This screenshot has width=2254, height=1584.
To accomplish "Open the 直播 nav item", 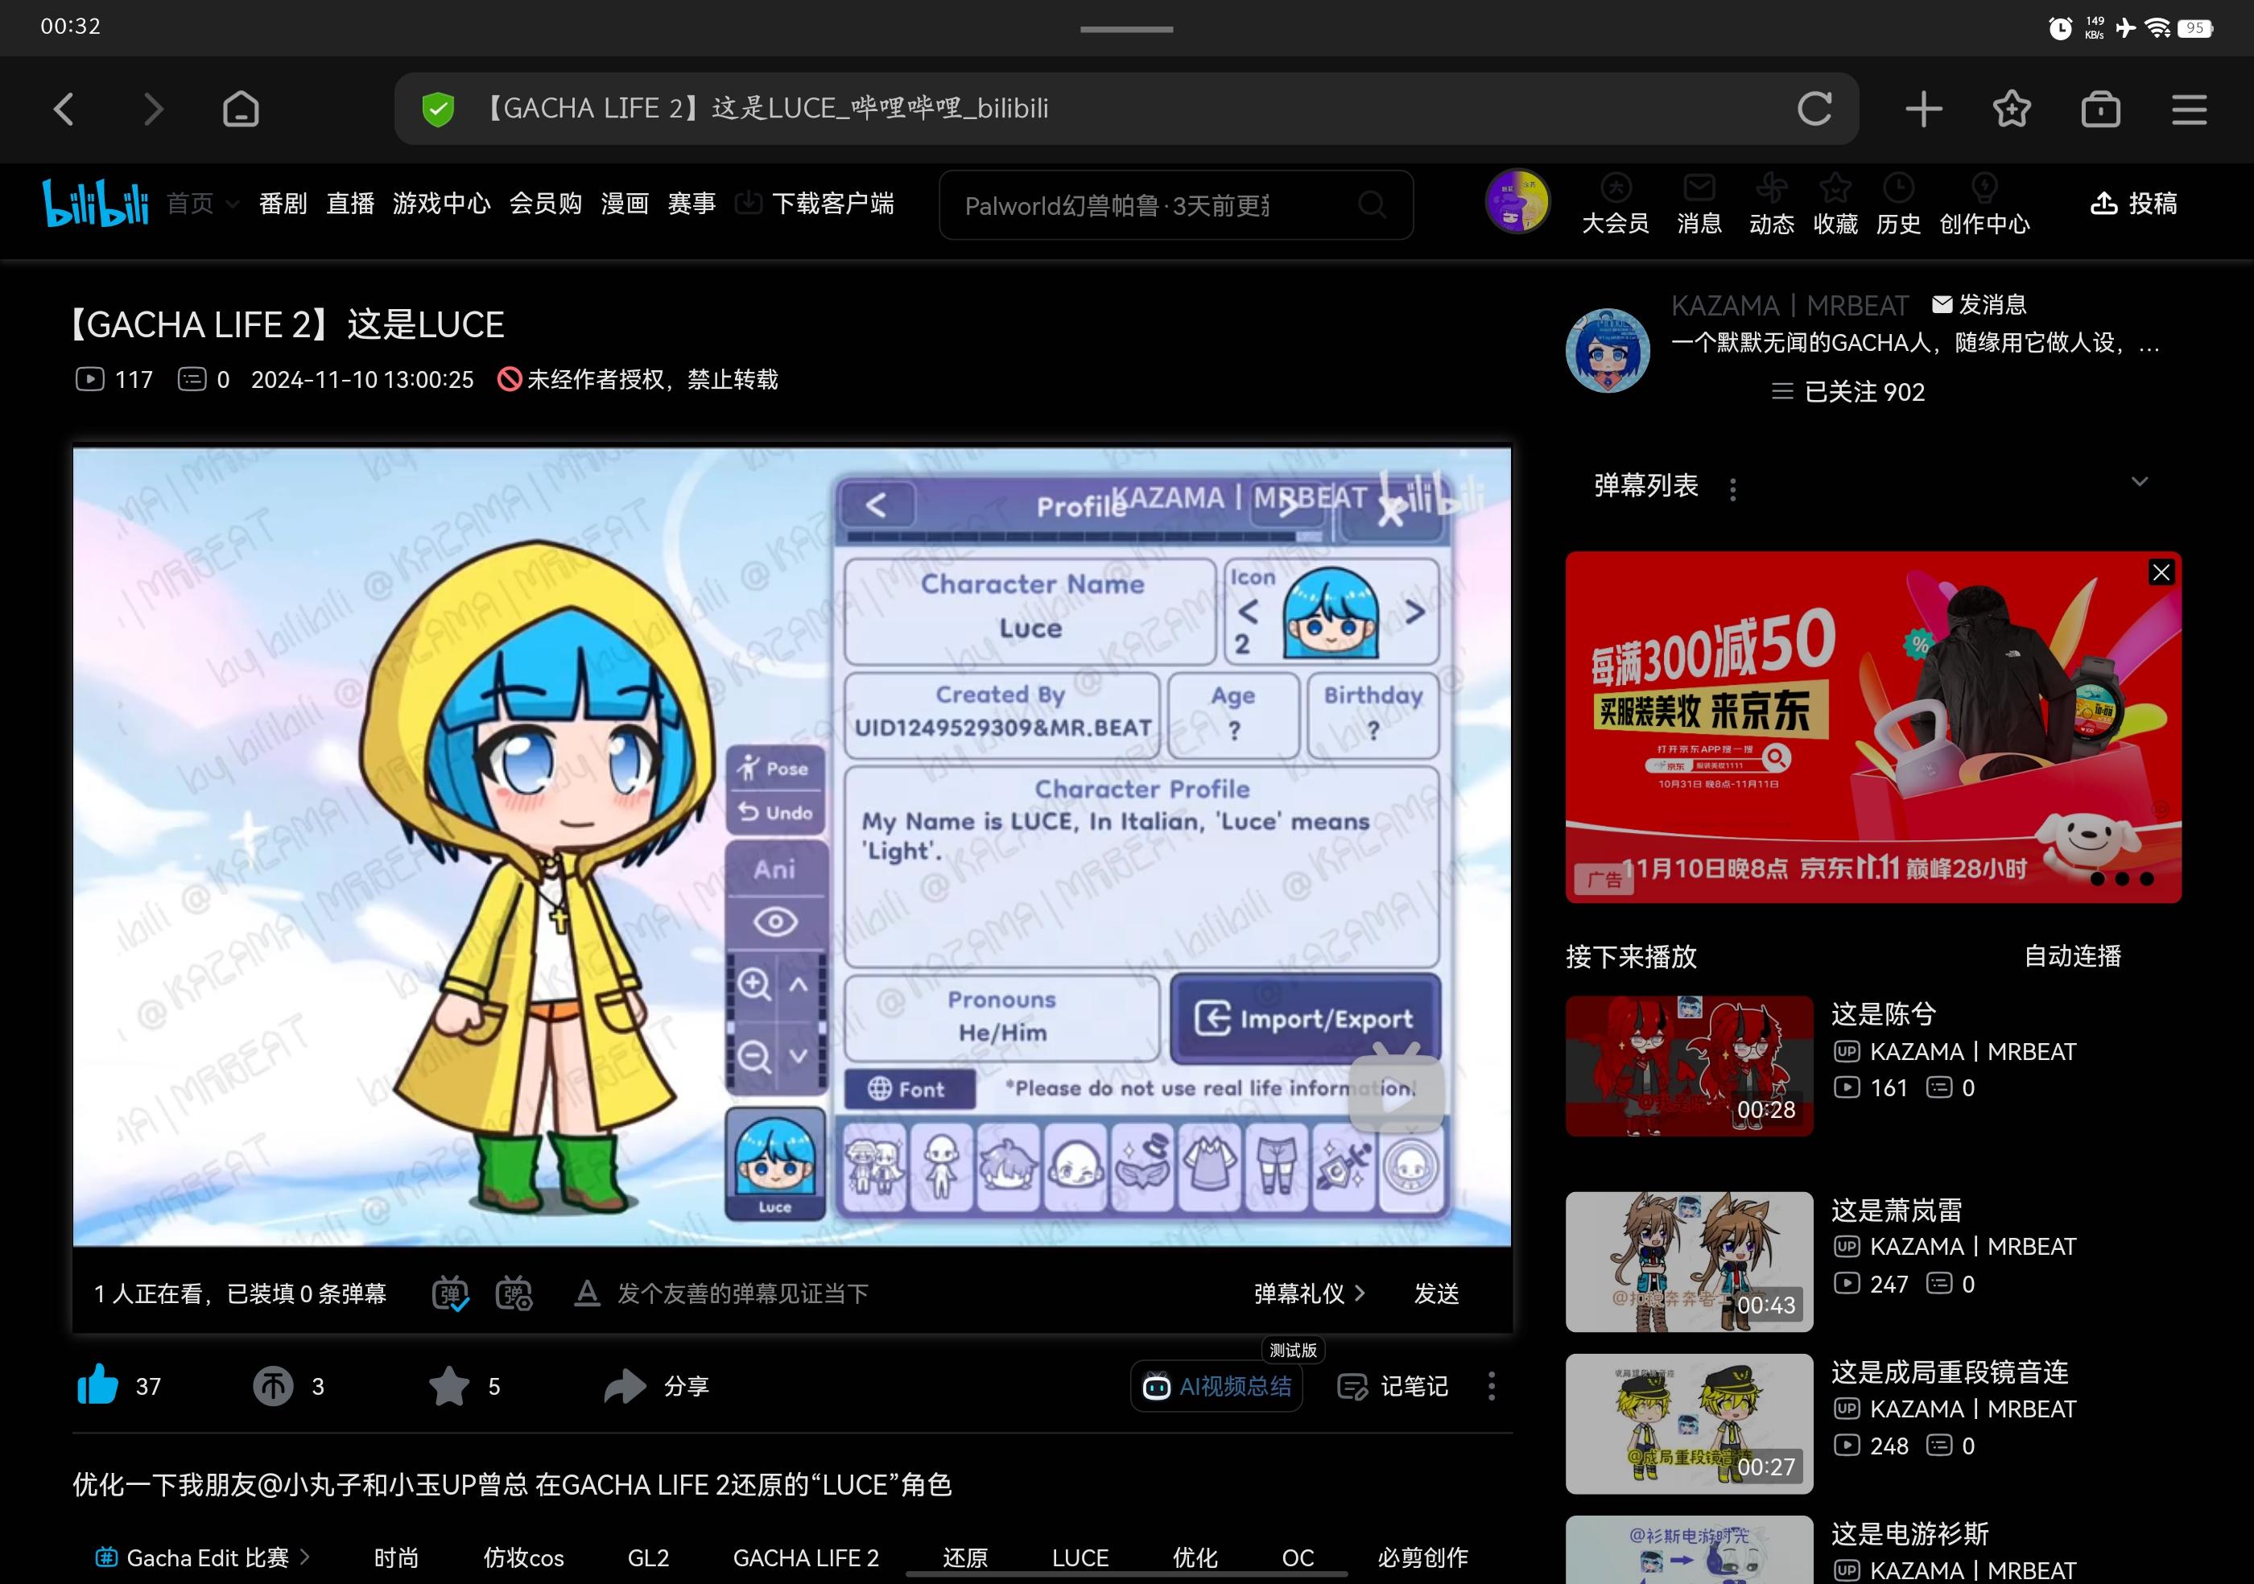I will 350,203.
